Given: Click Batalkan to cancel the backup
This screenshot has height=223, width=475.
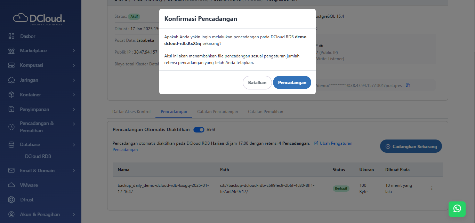Looking at the screenshot, I should click(257, 82).
